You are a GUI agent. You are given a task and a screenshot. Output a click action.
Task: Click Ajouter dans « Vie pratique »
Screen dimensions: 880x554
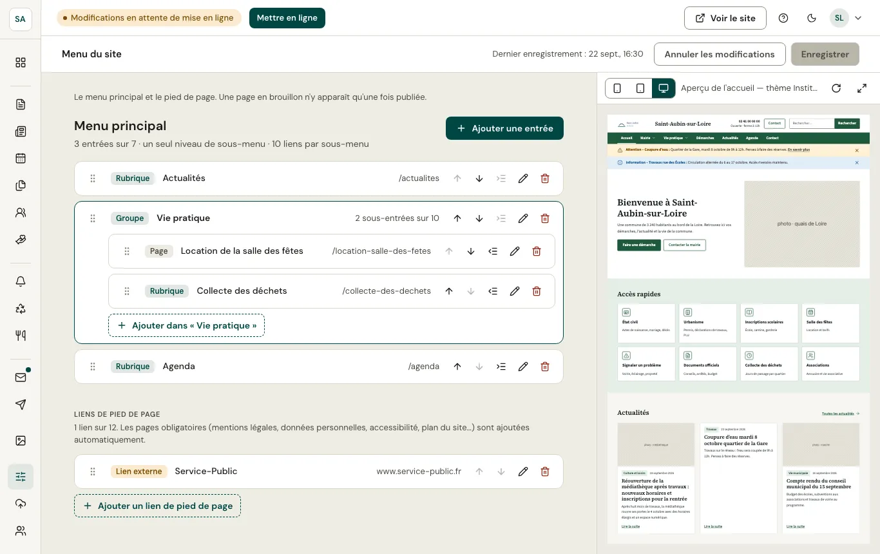[x=186, y=325]
